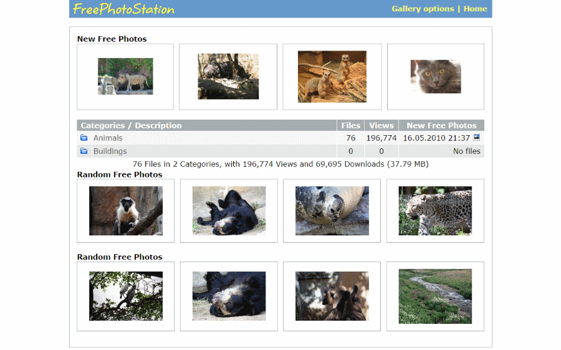Open the Animals category link
561x350 pixels.
point(108,138)
